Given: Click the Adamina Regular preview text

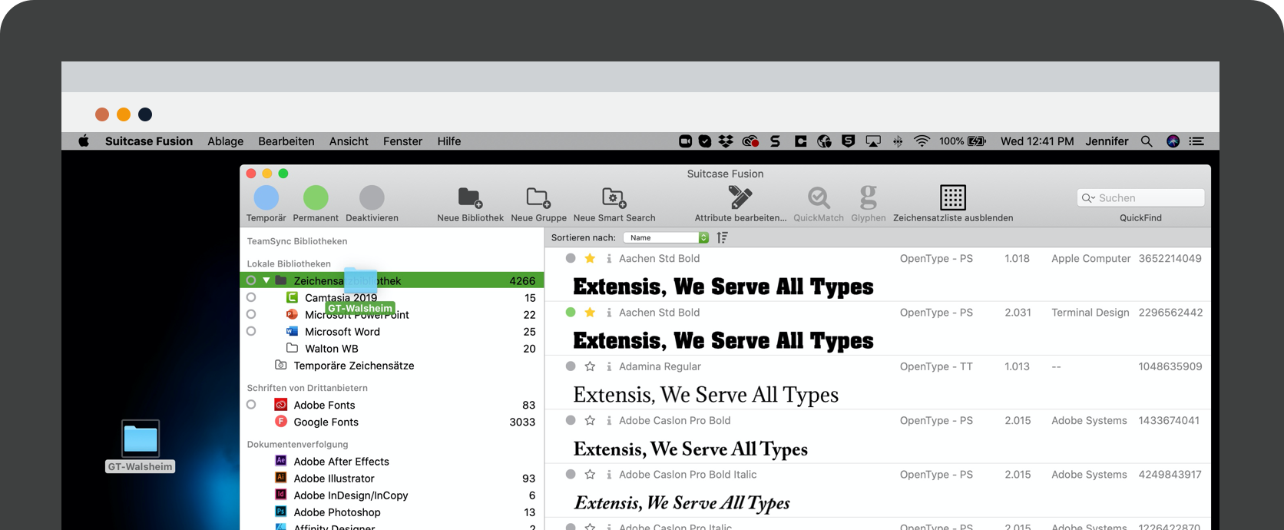Looking at the screenshot, I should tap(706, 395).
